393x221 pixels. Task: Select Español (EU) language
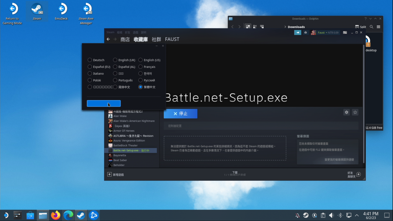tap(99, 67)
